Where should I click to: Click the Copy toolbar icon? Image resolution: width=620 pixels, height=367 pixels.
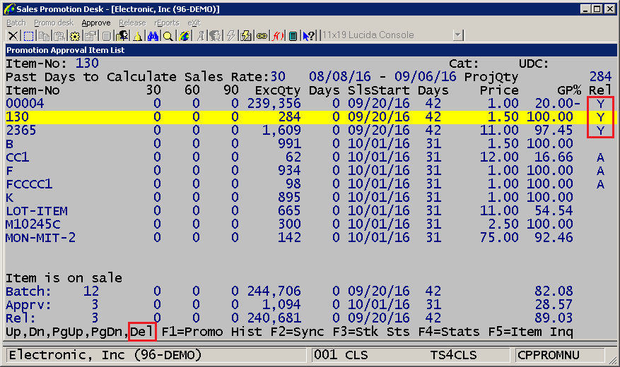pos(44,36)
